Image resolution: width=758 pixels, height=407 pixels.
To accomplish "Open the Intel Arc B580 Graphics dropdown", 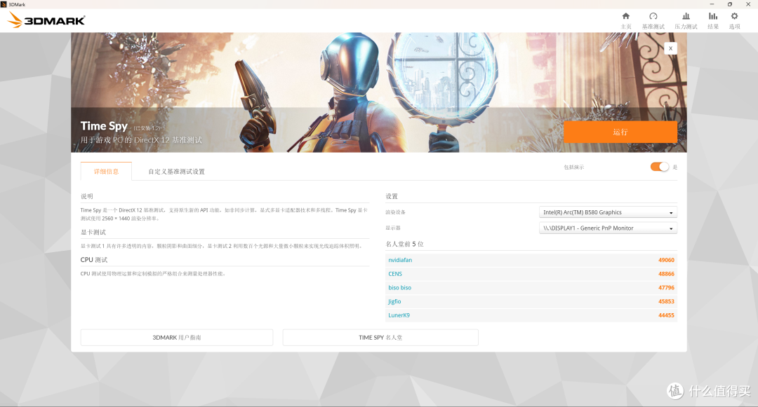I will (608, 212).
